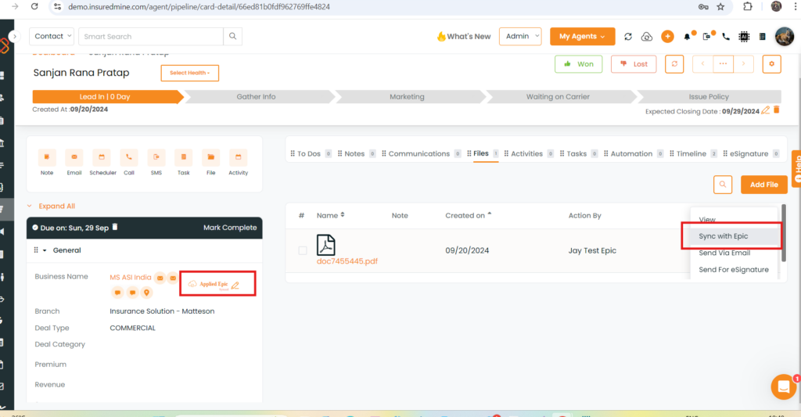The image size is (801, 417).
Task: Open the Select Health dropdown
Action: pyautogui.click(x=189, y=73)
